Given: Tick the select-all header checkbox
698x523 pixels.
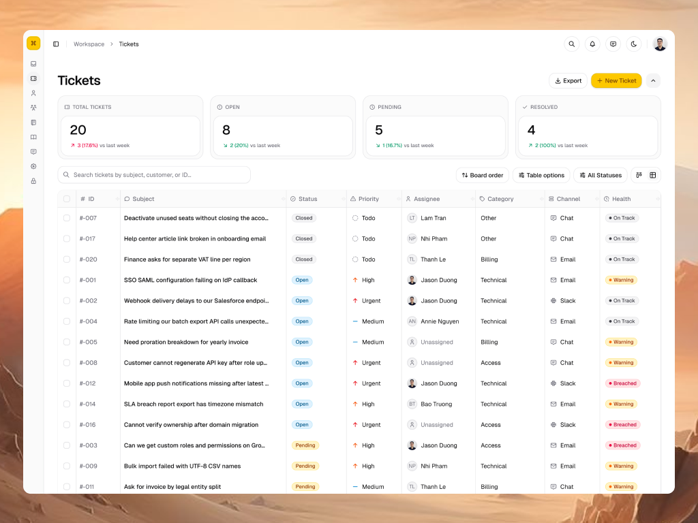Looking at the screenshot, I should (x=67, y=199).
